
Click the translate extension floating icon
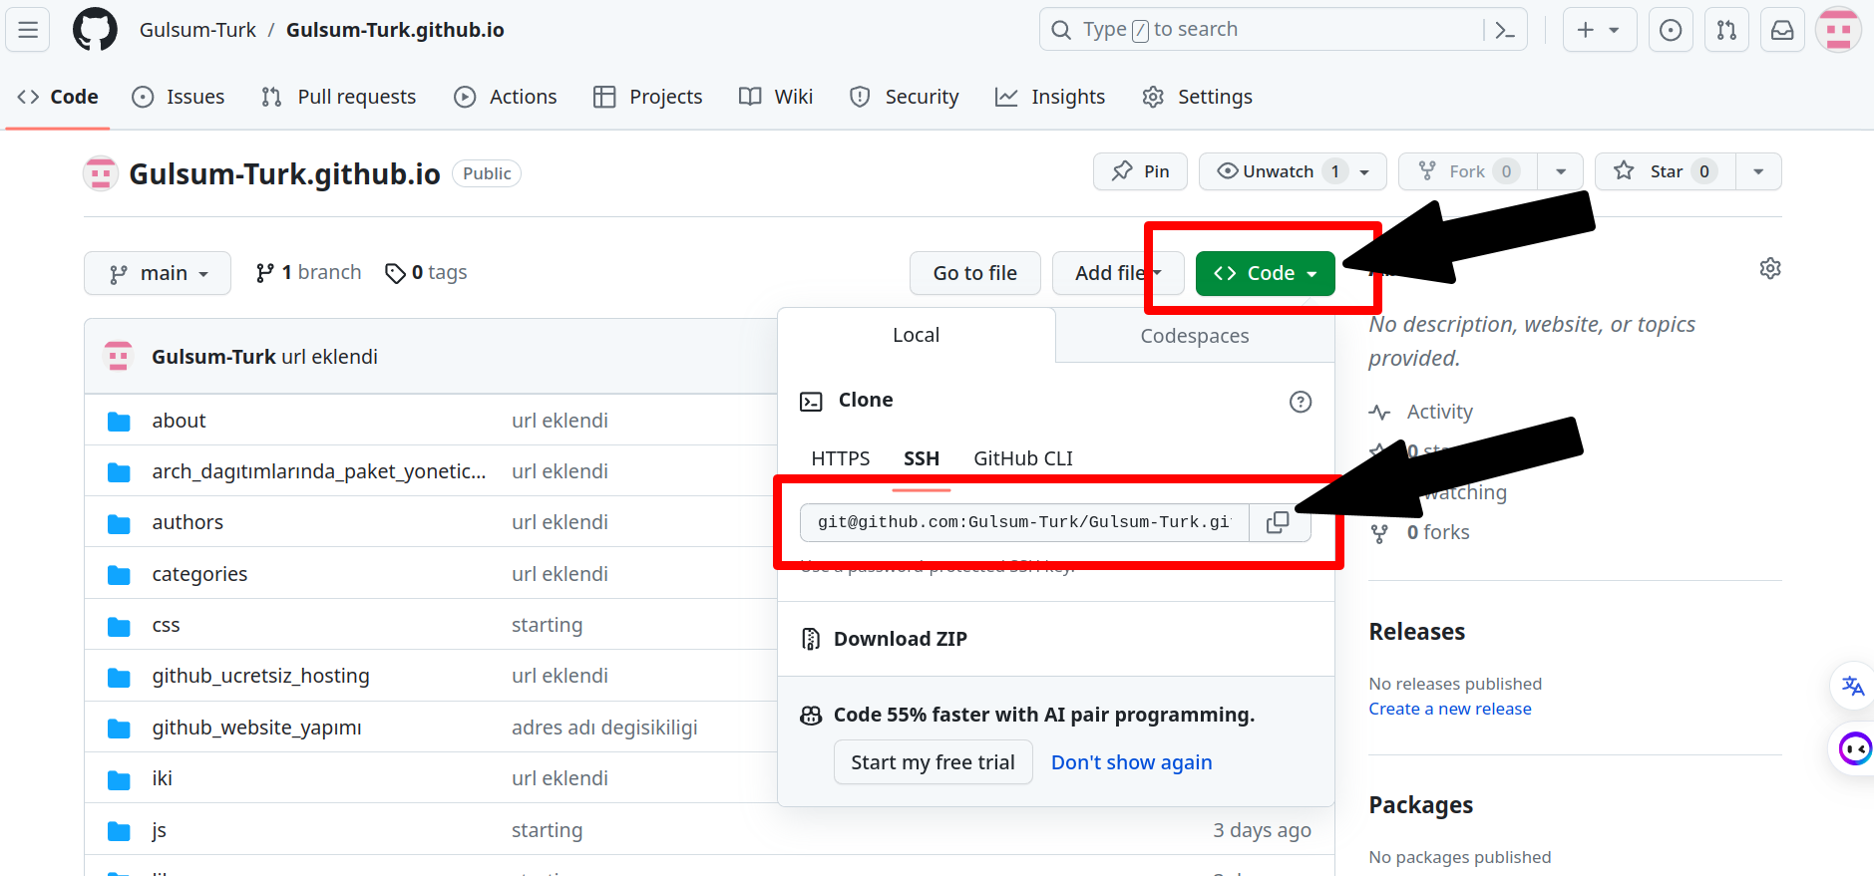pyautogui.click(x=1852, y=686)
